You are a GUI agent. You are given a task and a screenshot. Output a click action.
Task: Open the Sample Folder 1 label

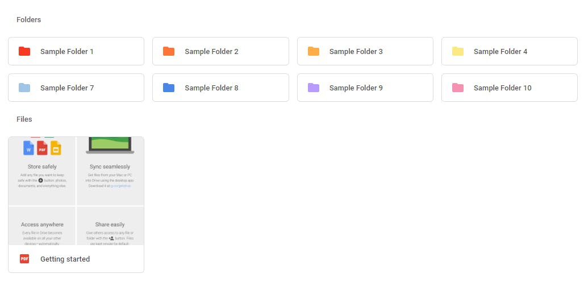(67, 51)
